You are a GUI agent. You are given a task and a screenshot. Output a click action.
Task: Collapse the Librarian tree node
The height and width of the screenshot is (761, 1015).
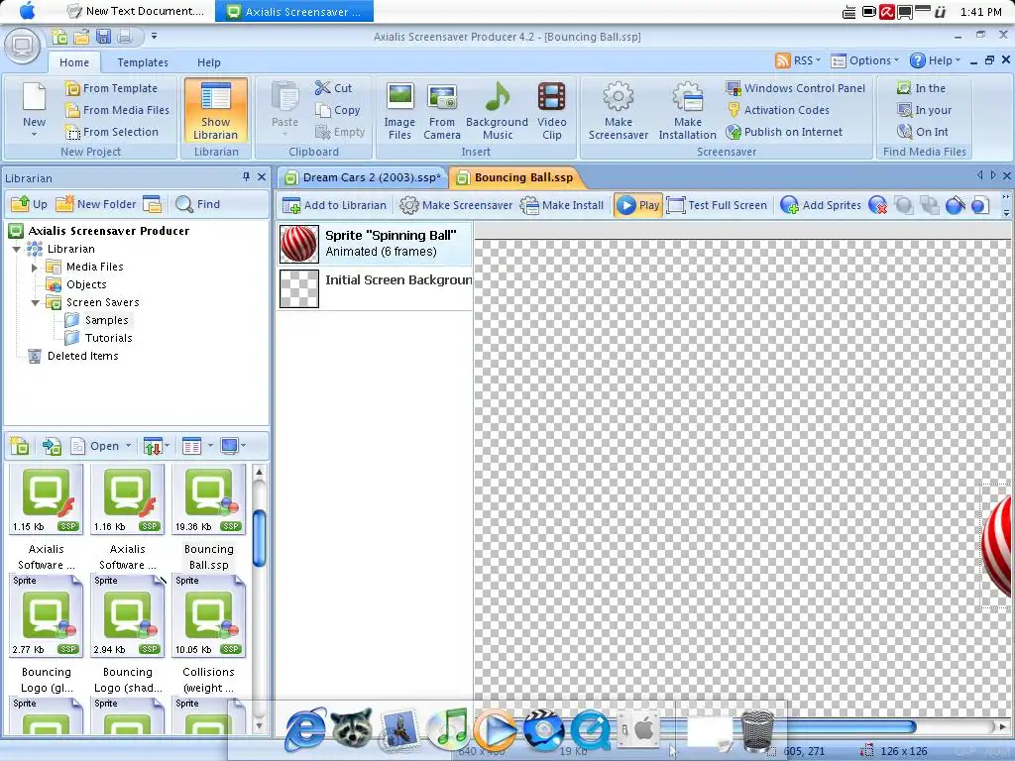pos(17,249)
